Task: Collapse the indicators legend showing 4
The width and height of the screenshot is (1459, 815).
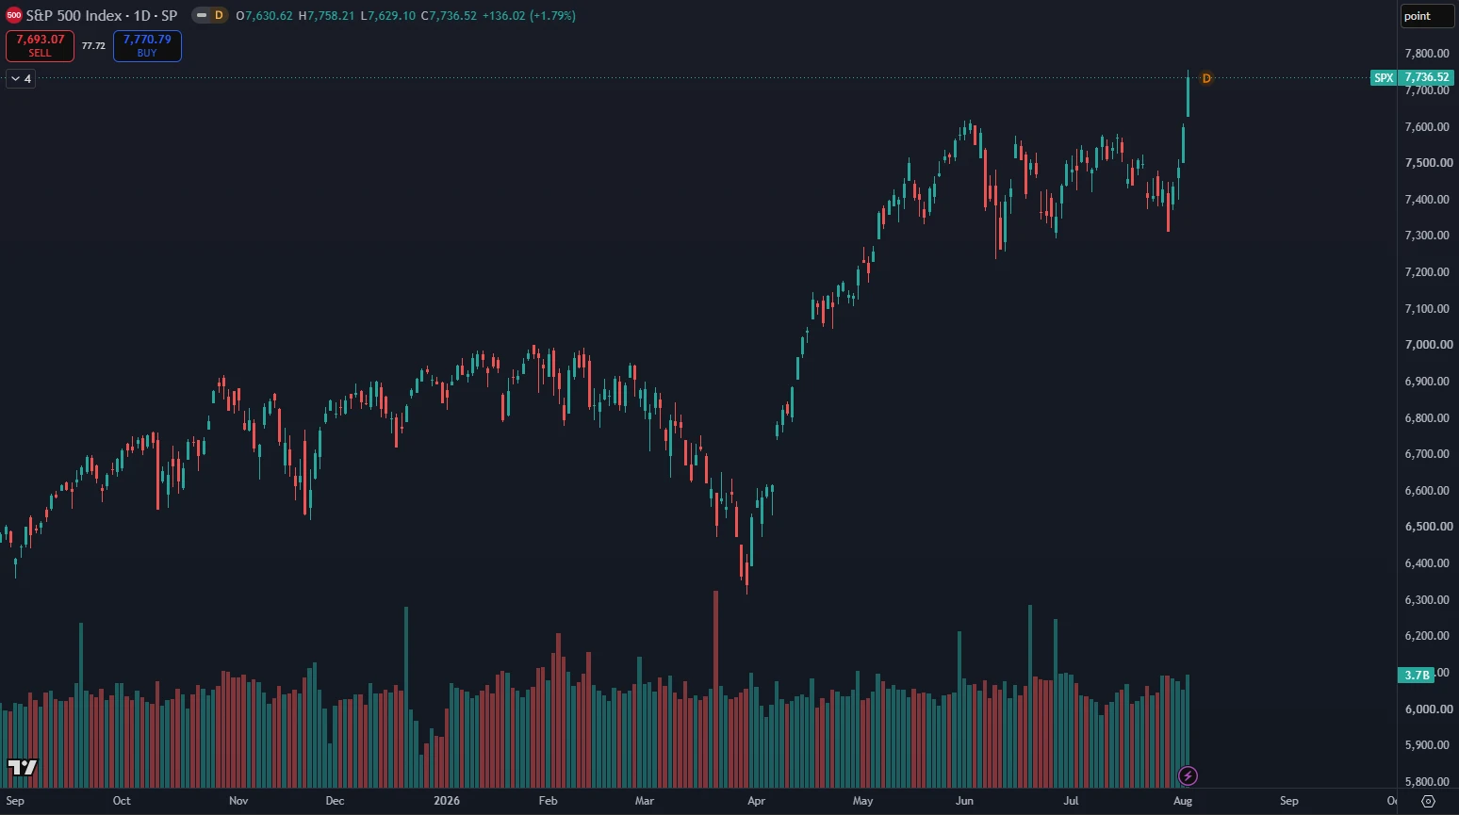Action: [21, 79]
